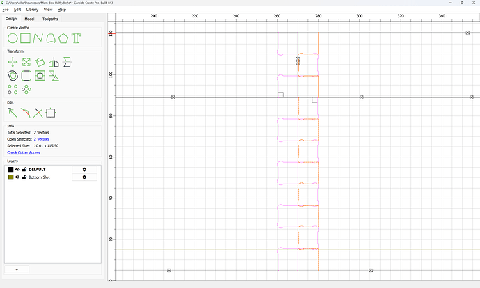
Task: Activate the Rotate transform tool
Action: tap(40, 62)
